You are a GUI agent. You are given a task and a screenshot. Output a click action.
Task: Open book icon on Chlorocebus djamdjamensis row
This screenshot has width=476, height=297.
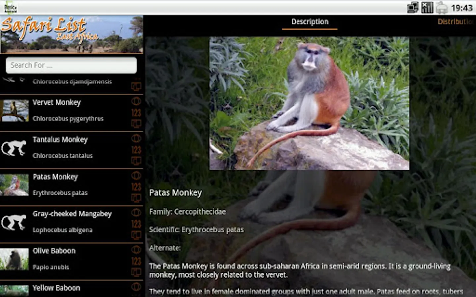(136, 87)
